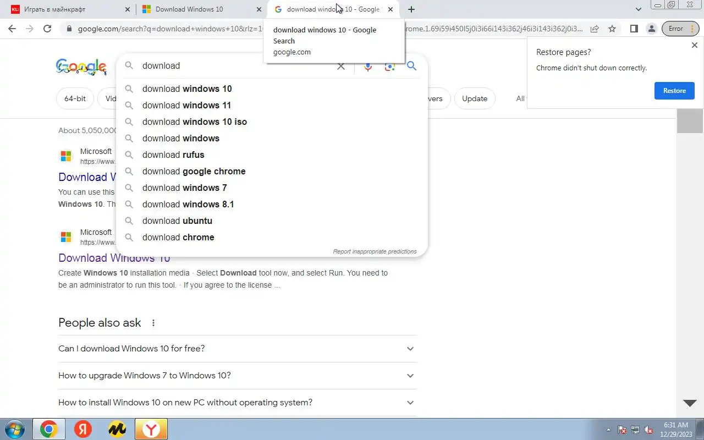Screen dimensions: 704x440
Task: Click the browser back arrow
Action: coord(12,29)
